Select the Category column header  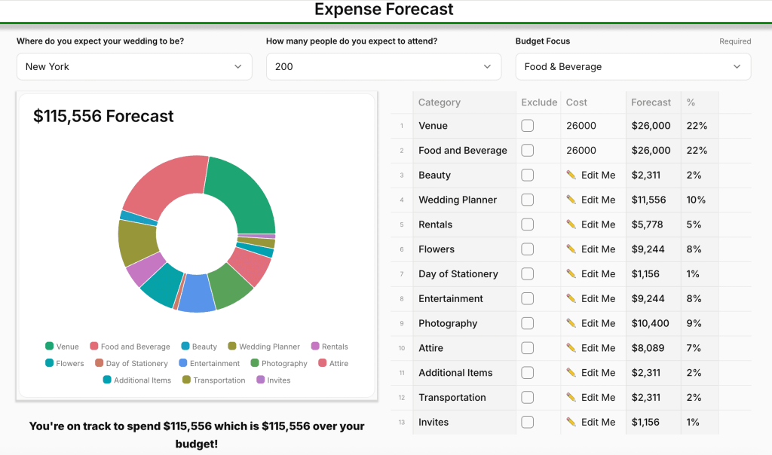pyautogui.click(x=440, y=102)
